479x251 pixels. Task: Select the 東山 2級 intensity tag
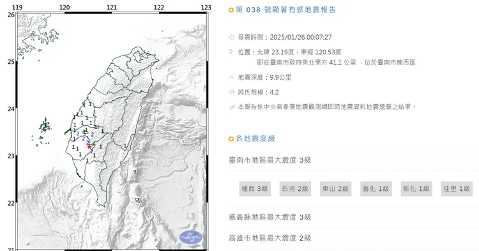coord(335,188)
